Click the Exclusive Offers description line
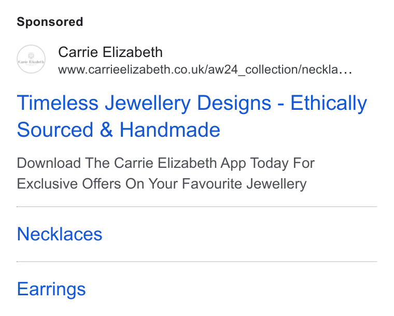Image resolution: width=394 pixels, height=316 pixels. (x=162, y=184)
